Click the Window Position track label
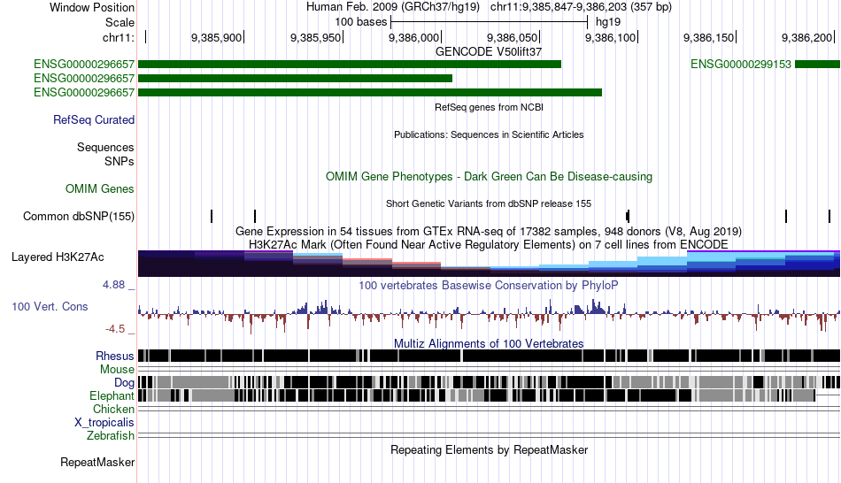 click(92, 7)
